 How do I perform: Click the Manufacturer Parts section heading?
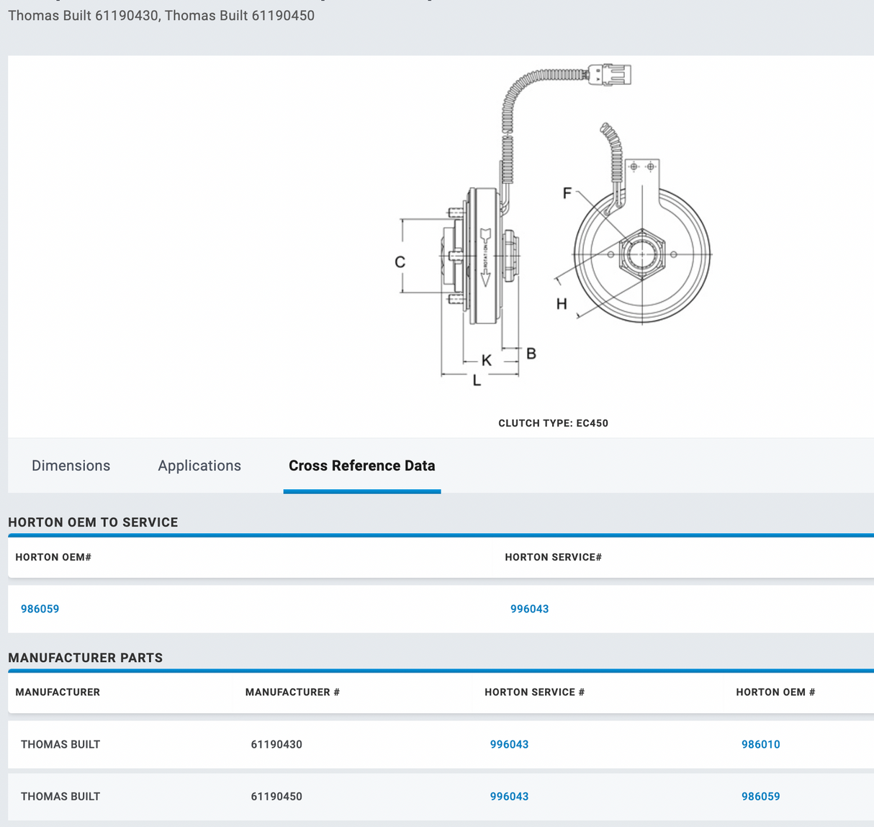86,658
